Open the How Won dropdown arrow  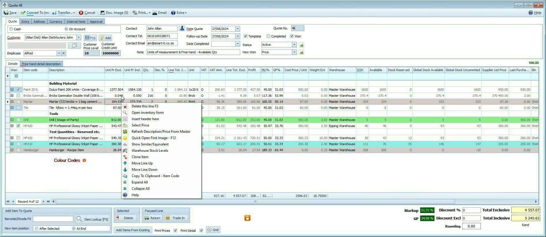(x=294, y=52)
